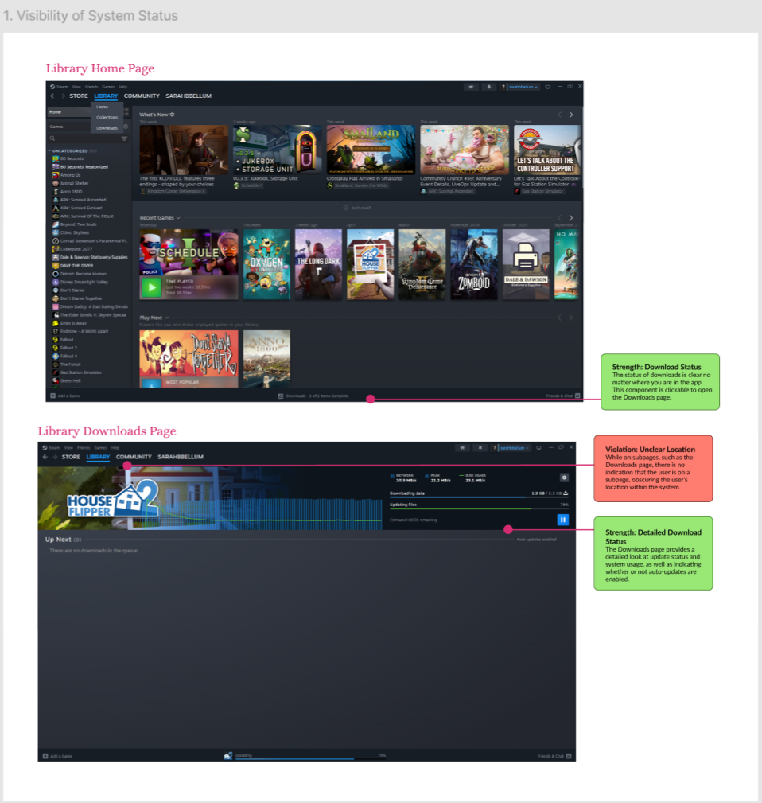Click forward arrow on Library Home Page
The image size is (762, 803).
[62, 96]
